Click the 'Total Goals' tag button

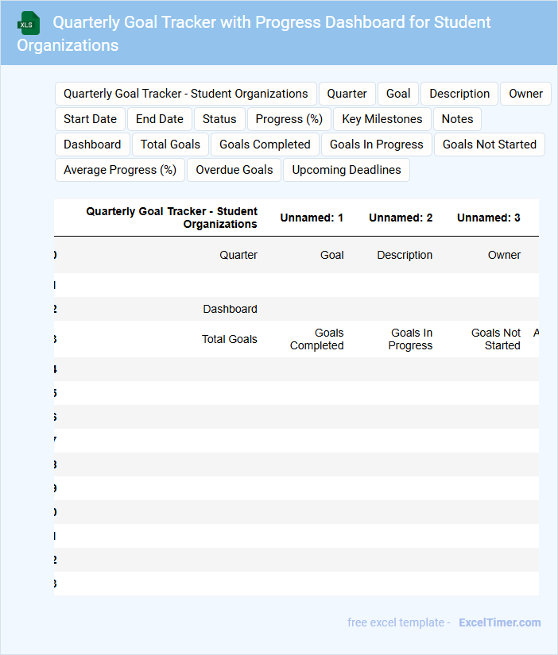click(170, 144)
